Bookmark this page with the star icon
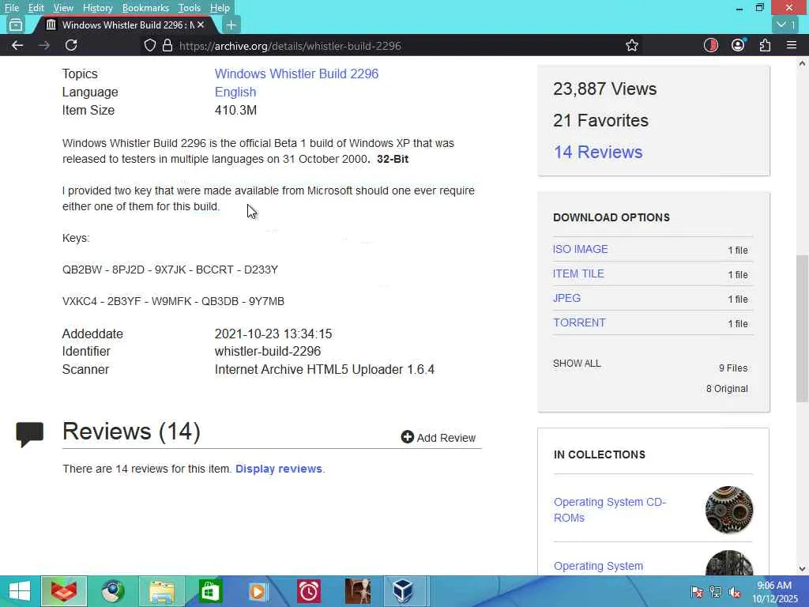The image size is (809, 607). coord(631,45)
